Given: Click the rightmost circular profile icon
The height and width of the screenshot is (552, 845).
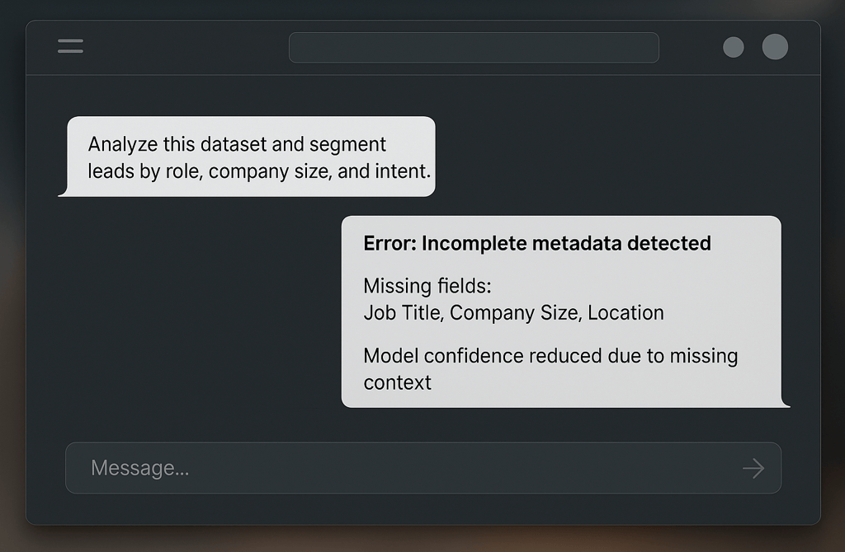Looking at the screenshot, I should pos(775,47).
